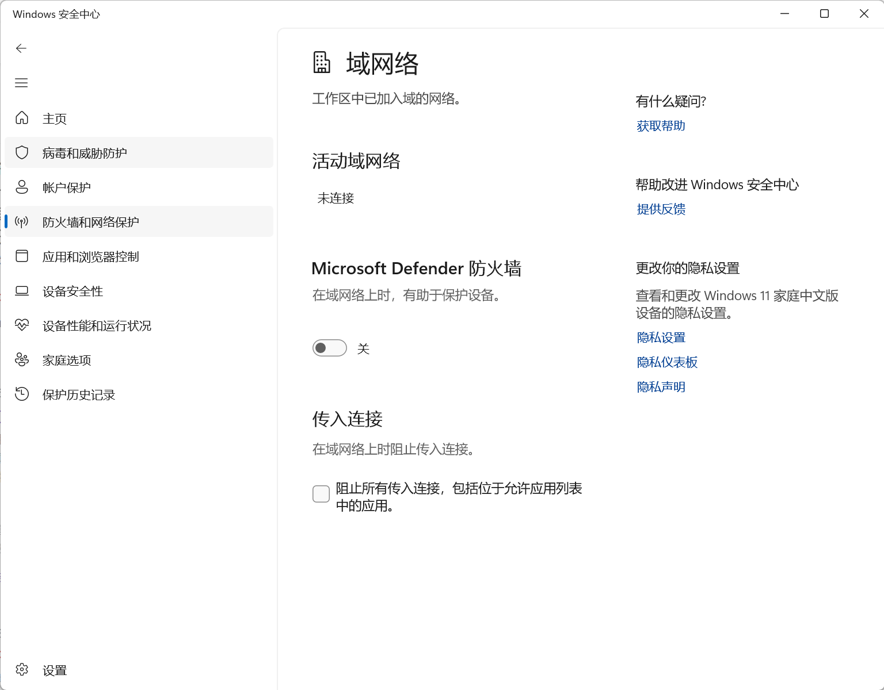884x690 pixels.
Task: Open 应用和浏览器控制 page
Action: coord(139,256)
